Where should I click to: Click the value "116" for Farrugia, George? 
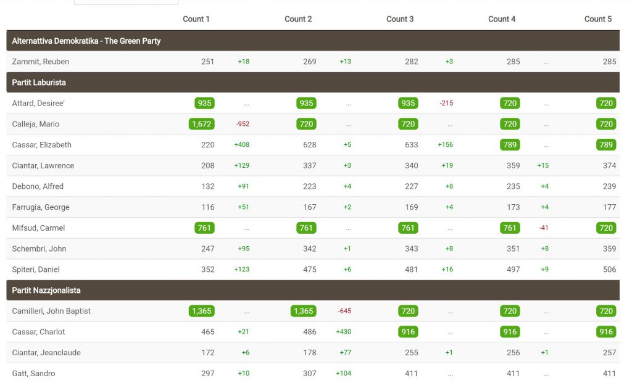[x=207, y=207]
